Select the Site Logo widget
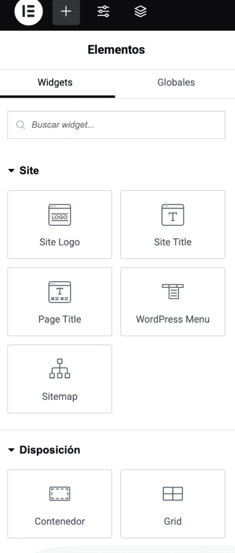 click(60, 225)
